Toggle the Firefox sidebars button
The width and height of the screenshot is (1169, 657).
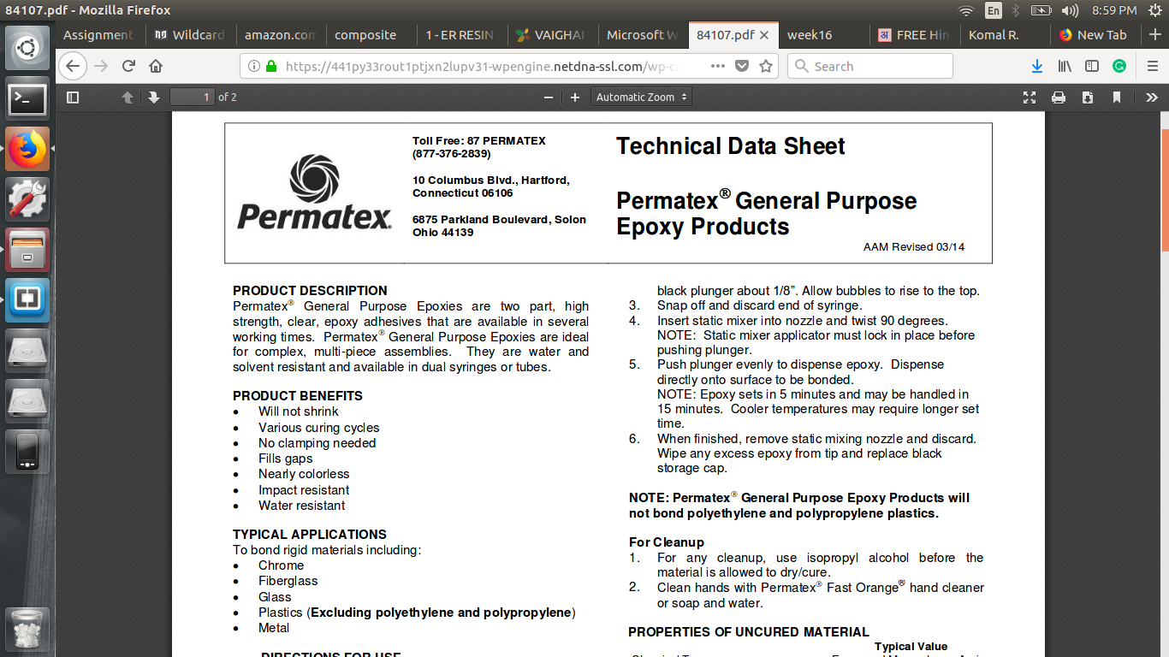pyautogui.click(x=1092, y=66)
